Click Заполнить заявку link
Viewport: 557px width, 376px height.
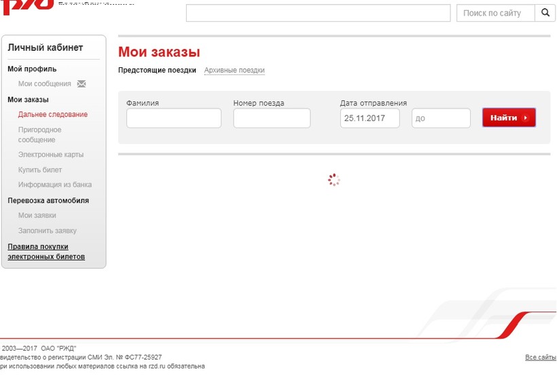point(48,231)
